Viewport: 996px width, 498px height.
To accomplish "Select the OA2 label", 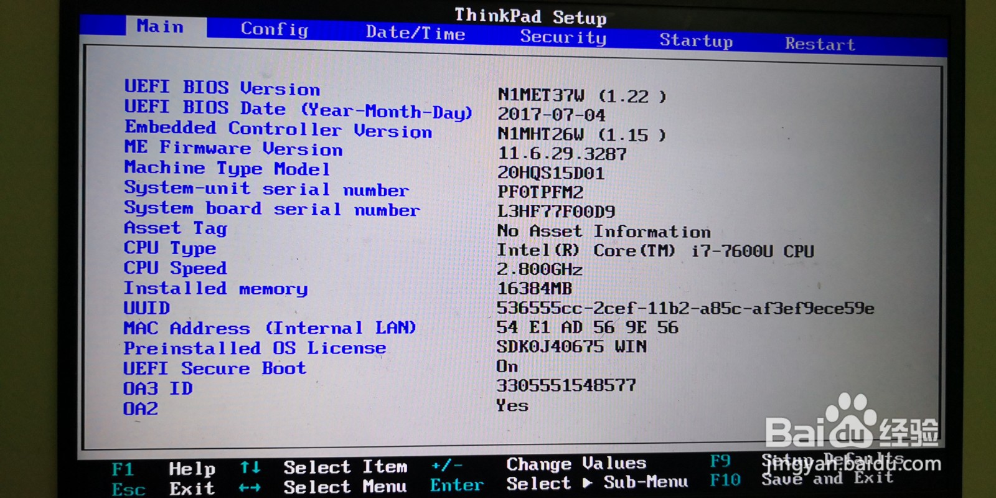I will pyautogui.click(x=140, y=409).
